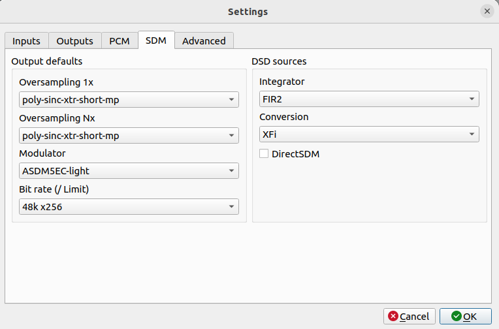Click the DSD sources group heading
499x329 pixels.
pyautogui.click(x=279, y=61)
